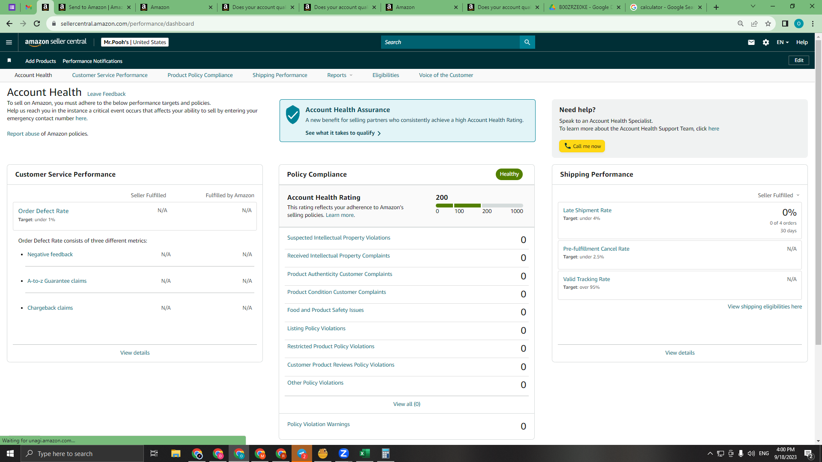
Task: Open a new browser tab
Action: [x=716, y=7]
